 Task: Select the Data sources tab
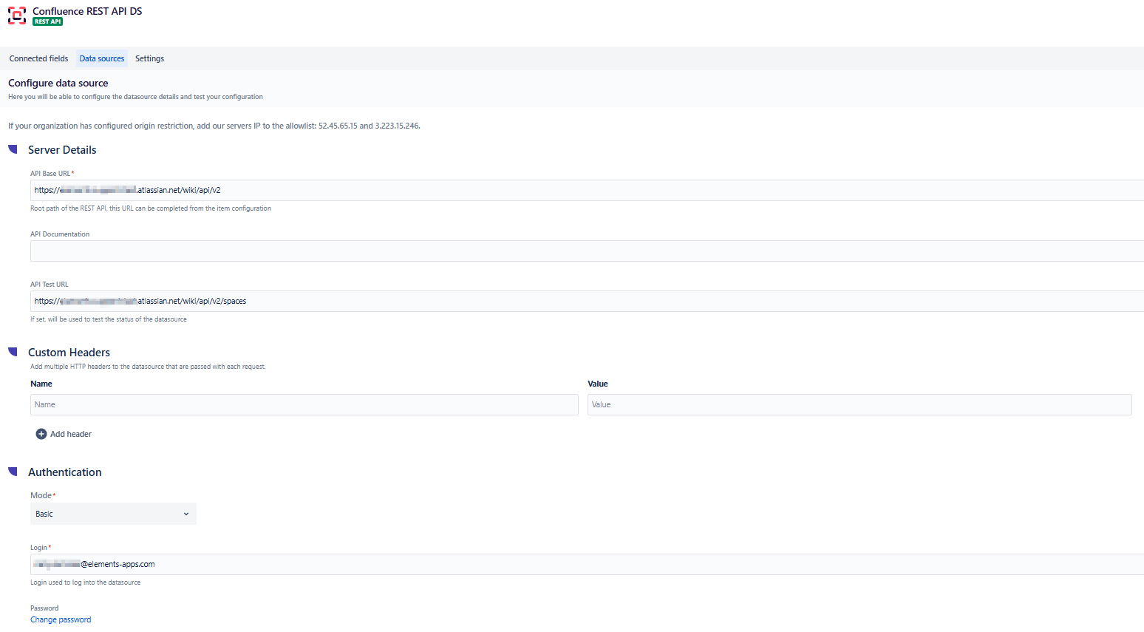coord(101,58)
